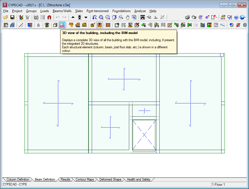The width and height of the screenshot is (249, 189).
Task: Go up one floor with up arrow
Action: click(73, 17)
